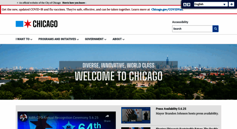Open the PROGRAMS AND INITIATIVES menu
The height and width of the screenshot is (129, 237).
click(59, 39)
